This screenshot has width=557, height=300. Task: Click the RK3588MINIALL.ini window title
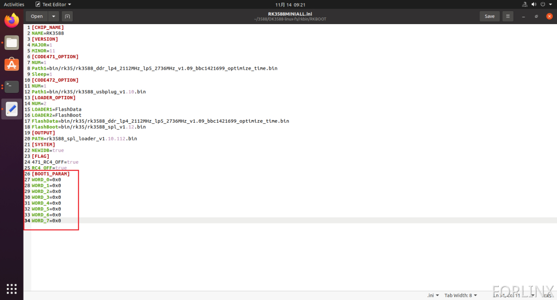pyautogui.click(x=290, y=14)
